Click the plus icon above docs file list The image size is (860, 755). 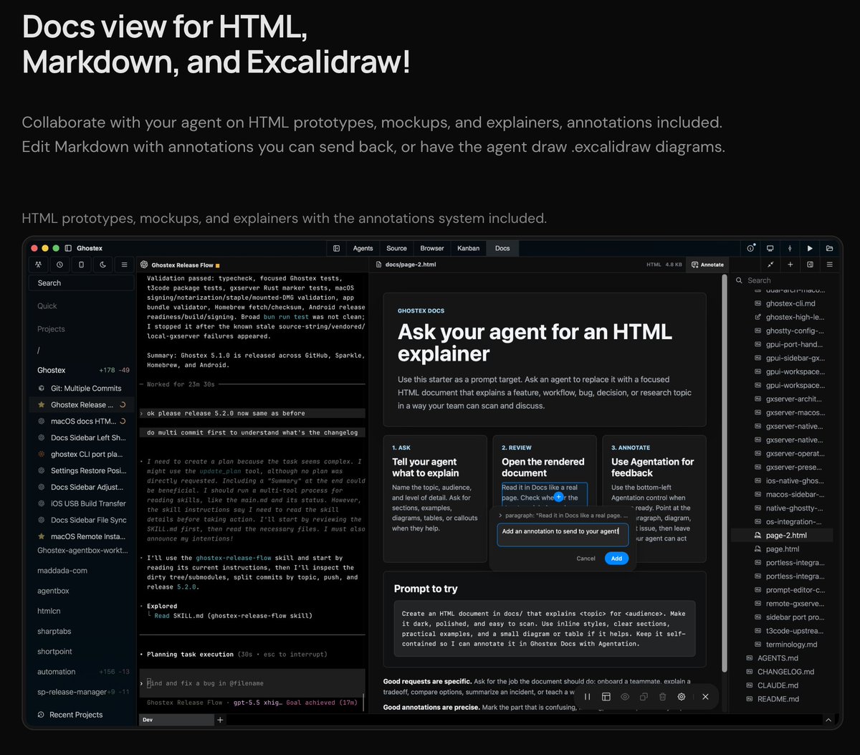point(790,265)
